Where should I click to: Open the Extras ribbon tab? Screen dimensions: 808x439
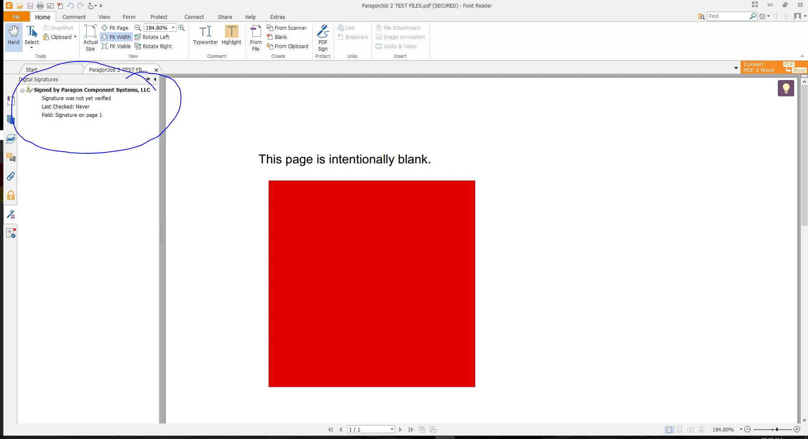tap(277, 17)
